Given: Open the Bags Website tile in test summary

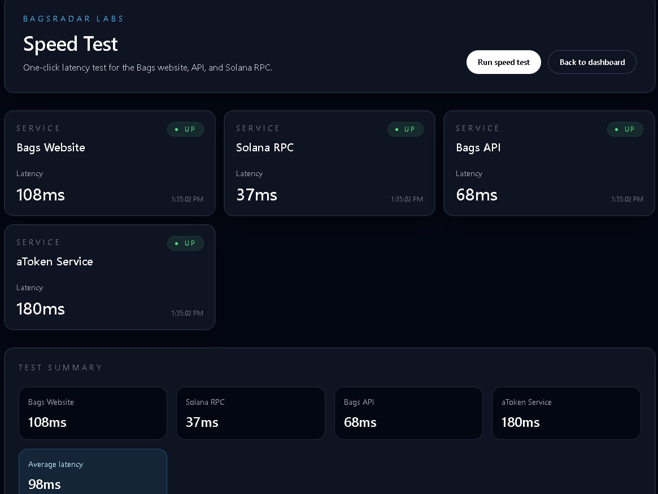Looking at the screenshot, I should [93, 413].
